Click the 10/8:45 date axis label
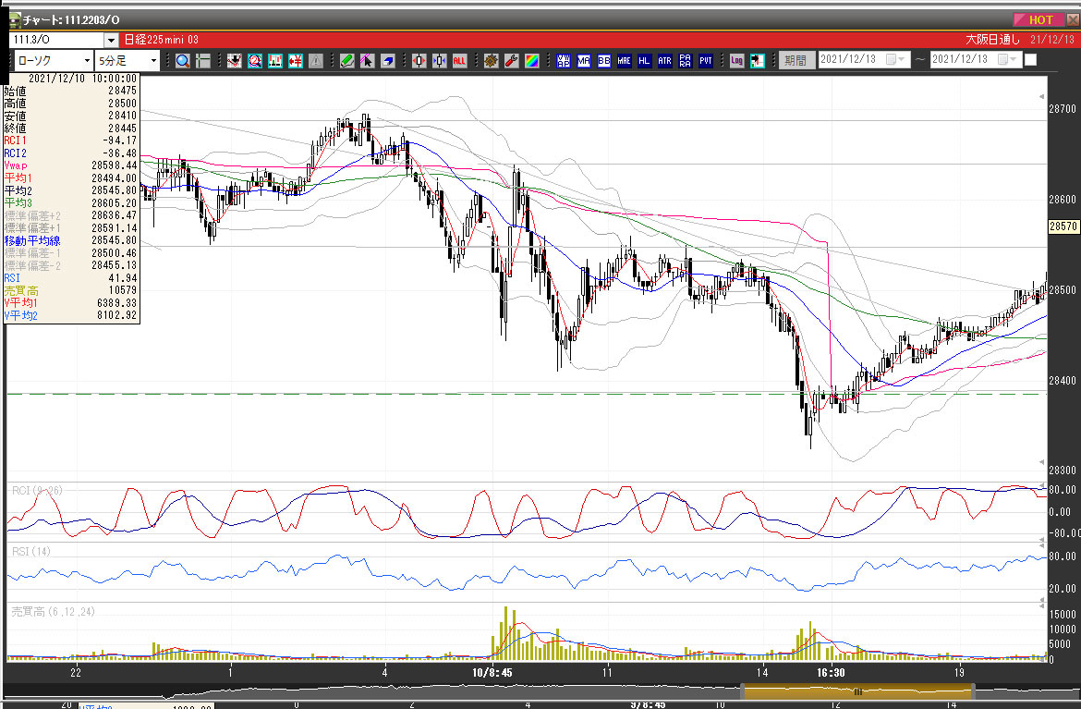Screen dimensions: 1081x709 (x=492, y=672)
